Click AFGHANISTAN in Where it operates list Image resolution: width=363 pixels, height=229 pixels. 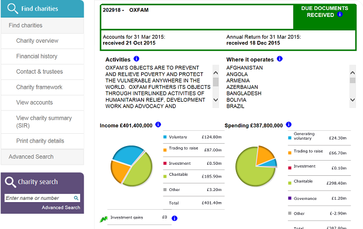245,68
